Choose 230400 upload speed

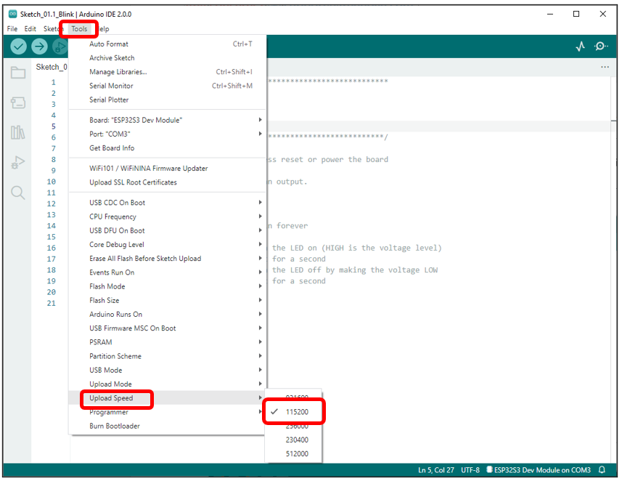(x=293, y=440)
